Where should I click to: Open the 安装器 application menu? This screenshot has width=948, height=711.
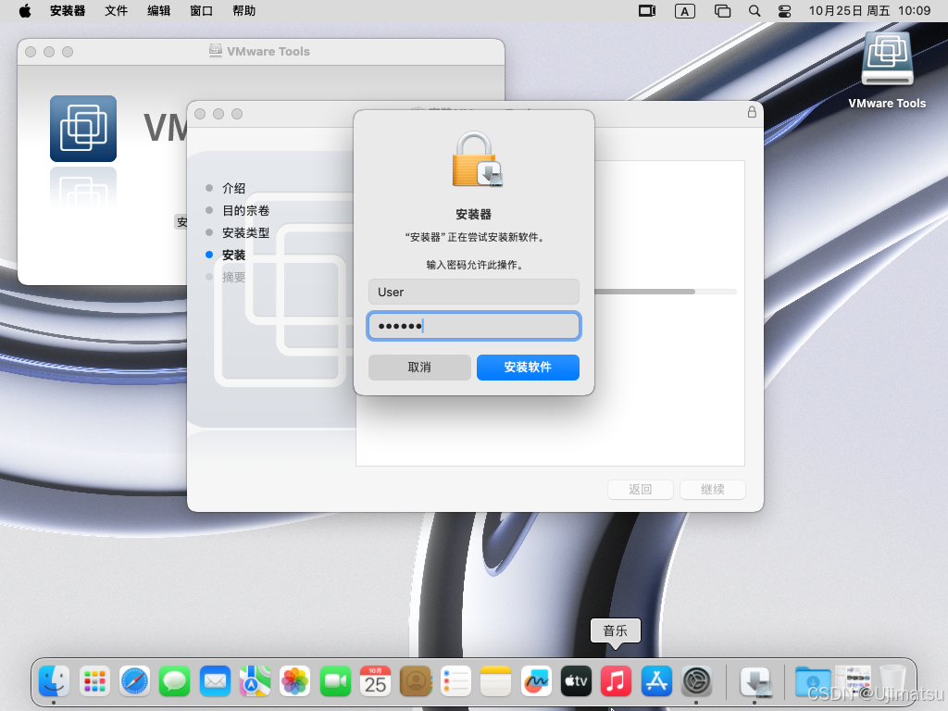coord(68,11)
